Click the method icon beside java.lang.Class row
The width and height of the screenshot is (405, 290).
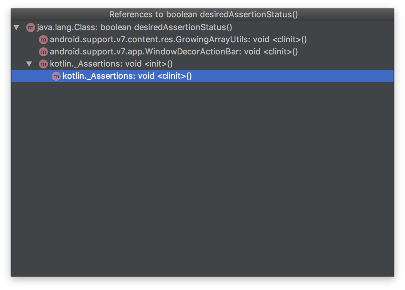click(x=30, y=28)
